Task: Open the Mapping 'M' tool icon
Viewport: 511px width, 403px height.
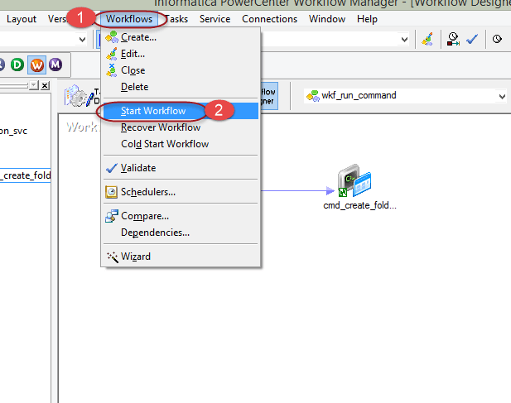Action: pos(55,65)
